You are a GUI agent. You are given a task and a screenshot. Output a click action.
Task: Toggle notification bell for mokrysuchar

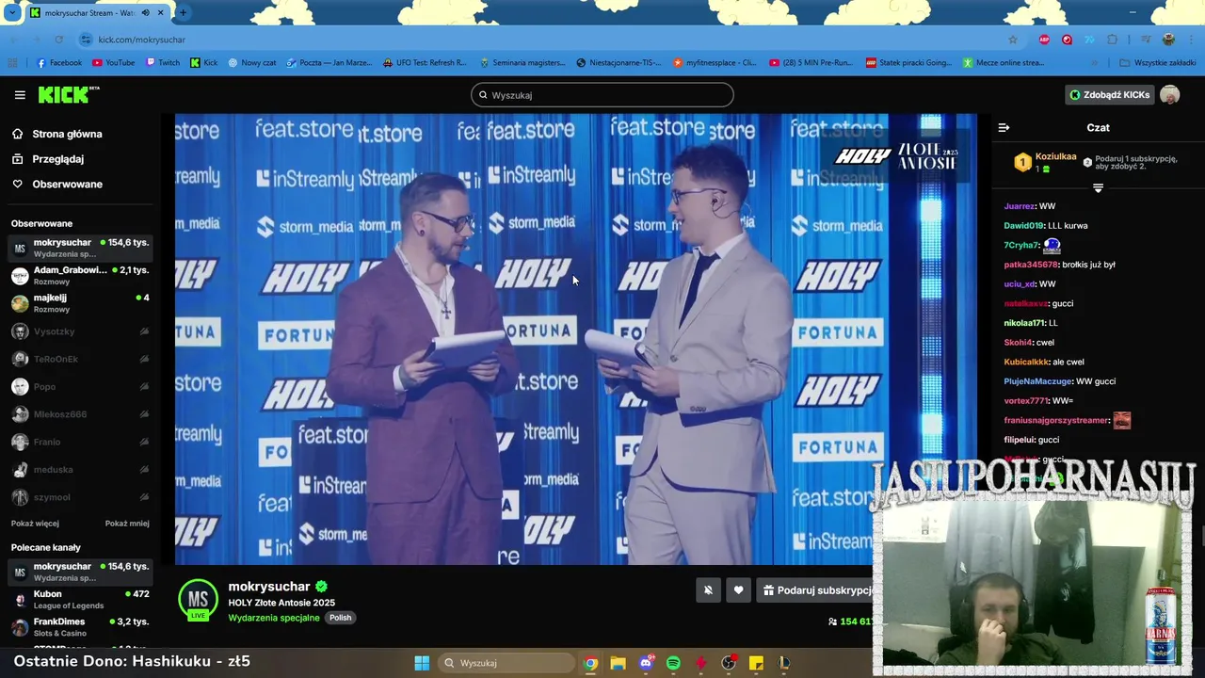tap(709, 590)
